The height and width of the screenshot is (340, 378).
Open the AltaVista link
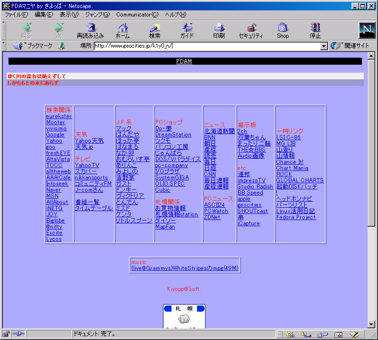click(58, 159)
